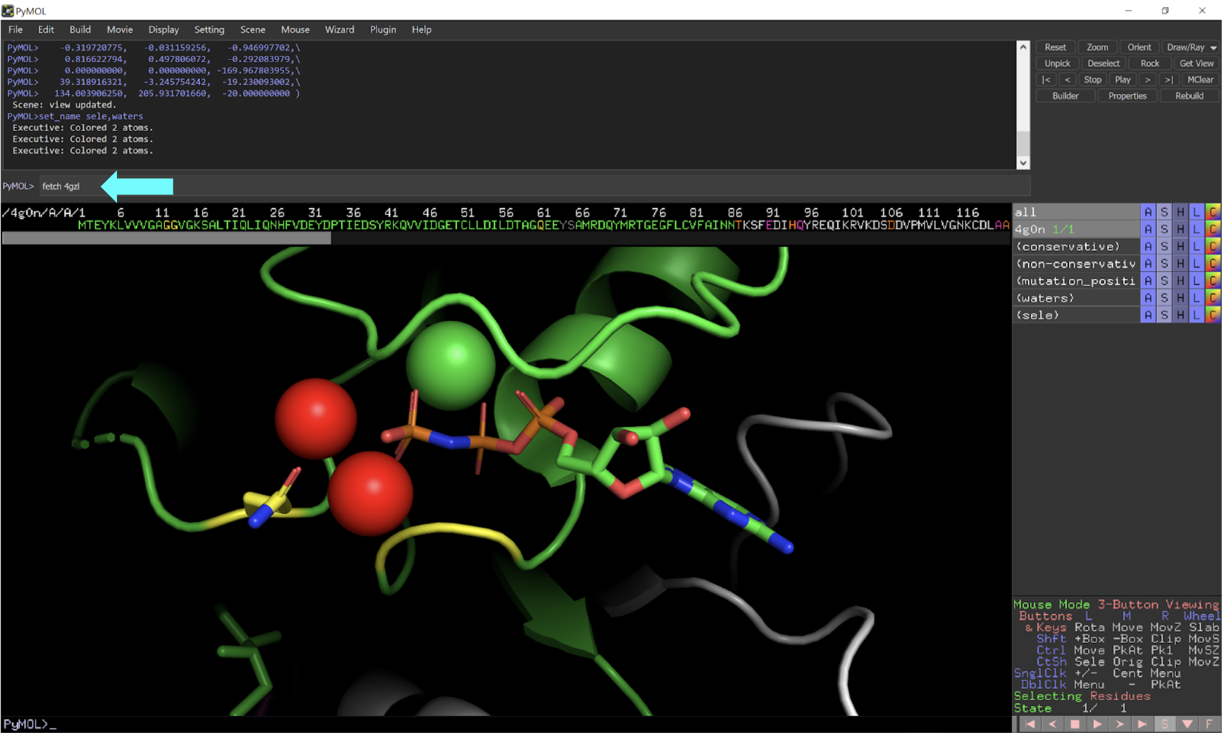Image resolution: width=1222 pixels, height=733 pixels.
Task: Open the Draw/Ray dropdown arrow
Action: [x=1214, y=48]
